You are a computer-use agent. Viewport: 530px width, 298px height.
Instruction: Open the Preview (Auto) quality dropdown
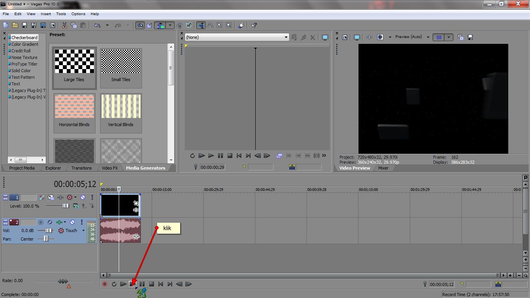(x=428, y=37)
